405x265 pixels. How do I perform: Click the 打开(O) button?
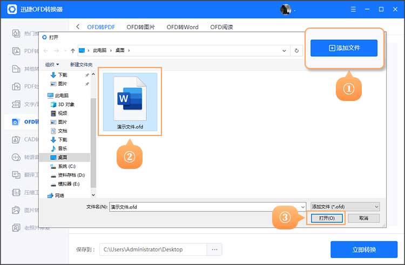pos(327,218)
